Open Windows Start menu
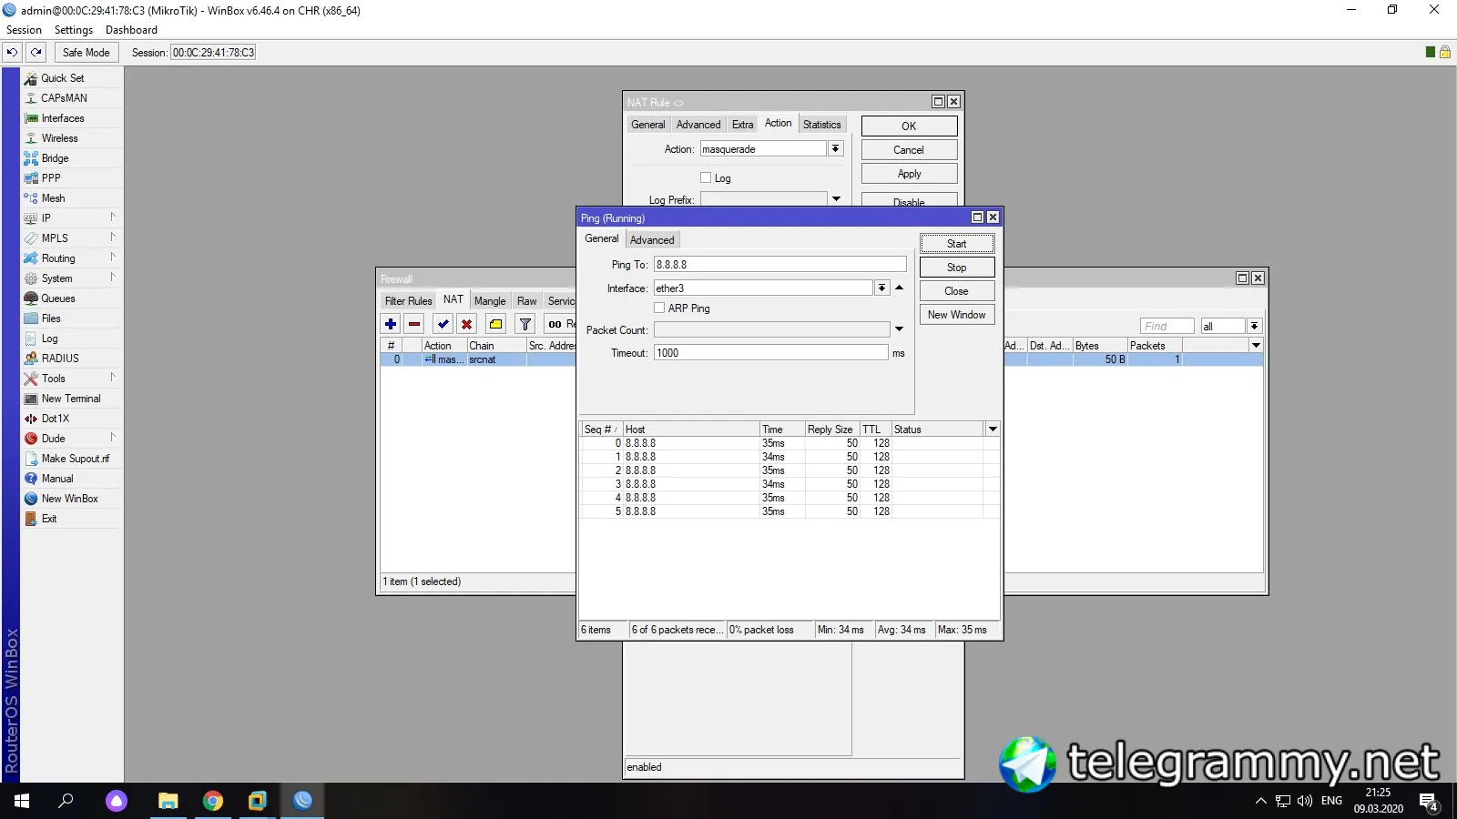The height and width of the screenshot is (819, 1457). 22,801
